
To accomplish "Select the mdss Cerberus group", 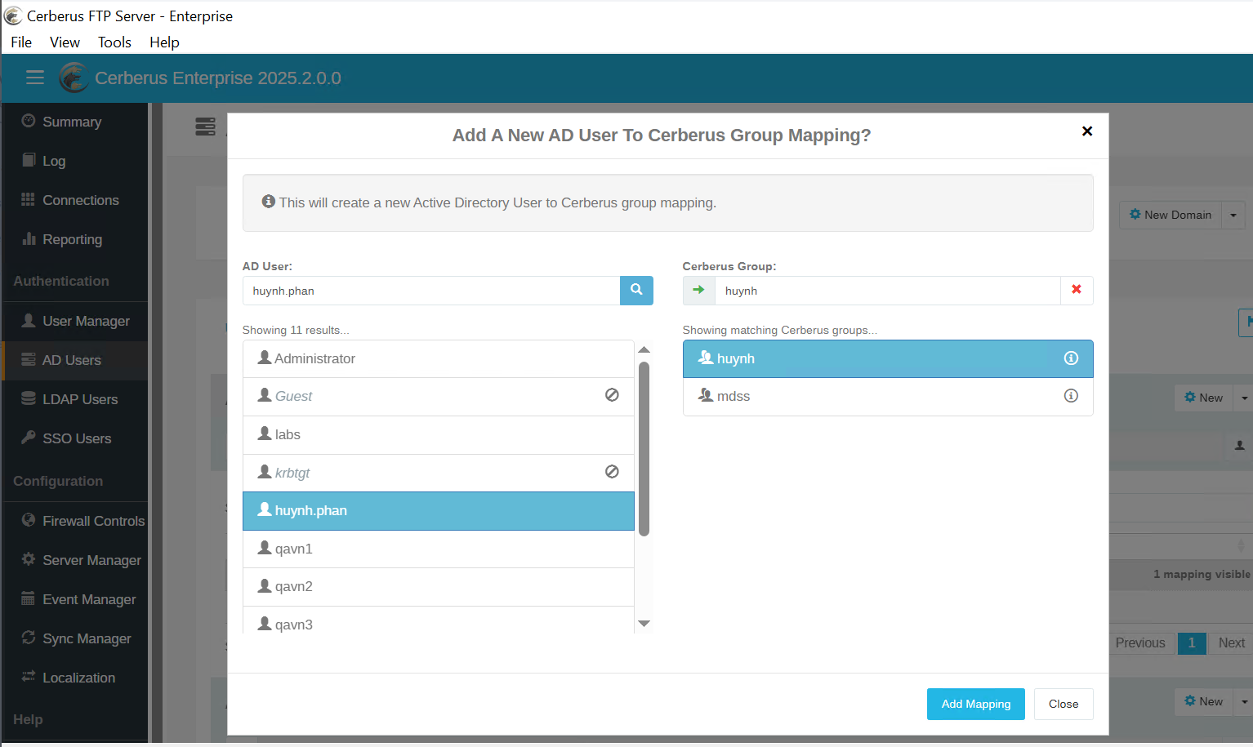I will [888, 396].
